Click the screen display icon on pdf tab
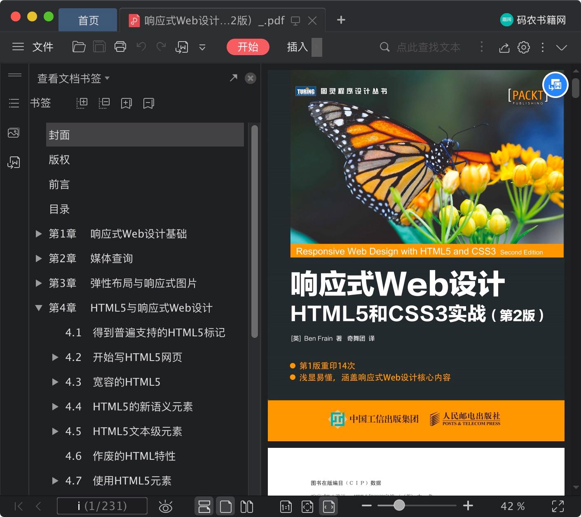581x517 pixels. (x=295, y=21)
